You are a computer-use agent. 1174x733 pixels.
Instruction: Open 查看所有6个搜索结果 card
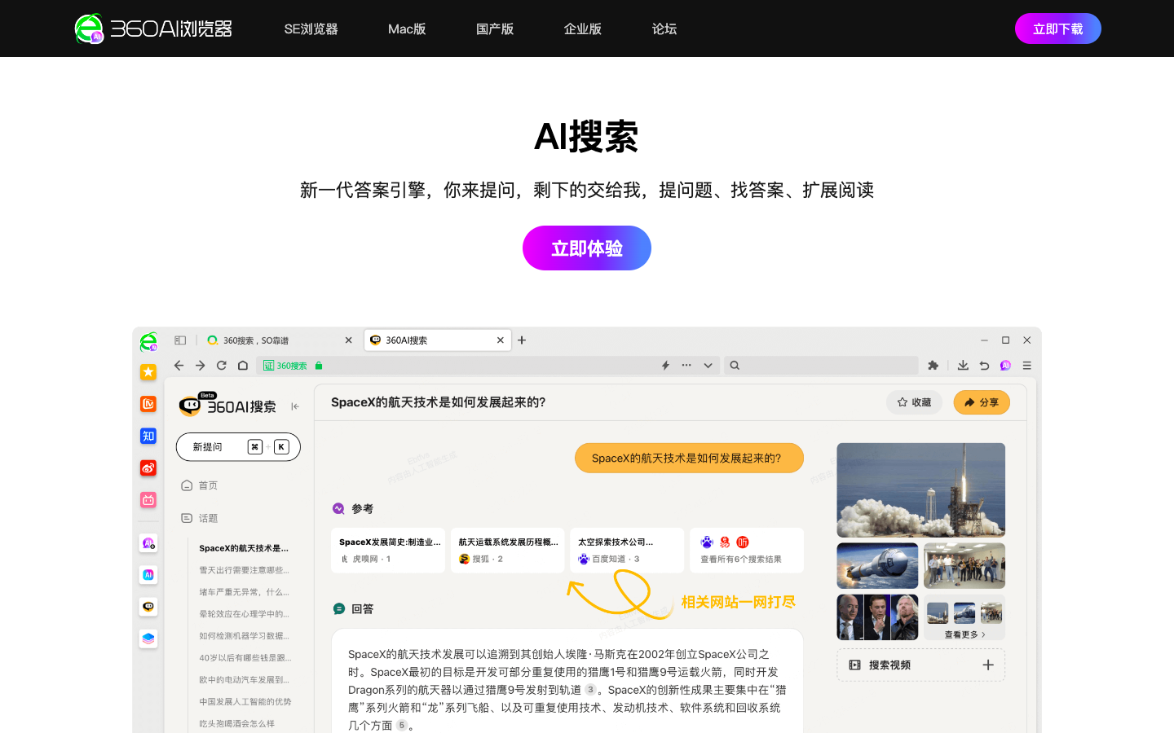pyautogui.click(x=747, y=551)
